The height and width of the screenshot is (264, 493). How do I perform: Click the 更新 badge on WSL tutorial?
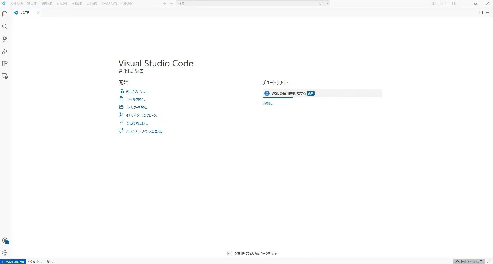311,93
